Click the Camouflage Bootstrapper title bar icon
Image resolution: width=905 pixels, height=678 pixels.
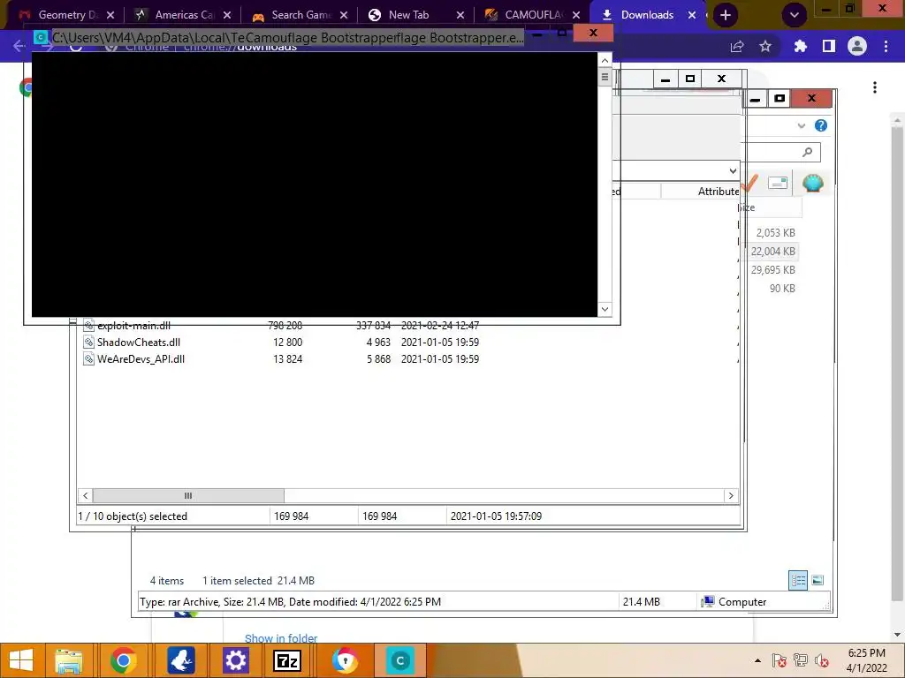(40, 37)
